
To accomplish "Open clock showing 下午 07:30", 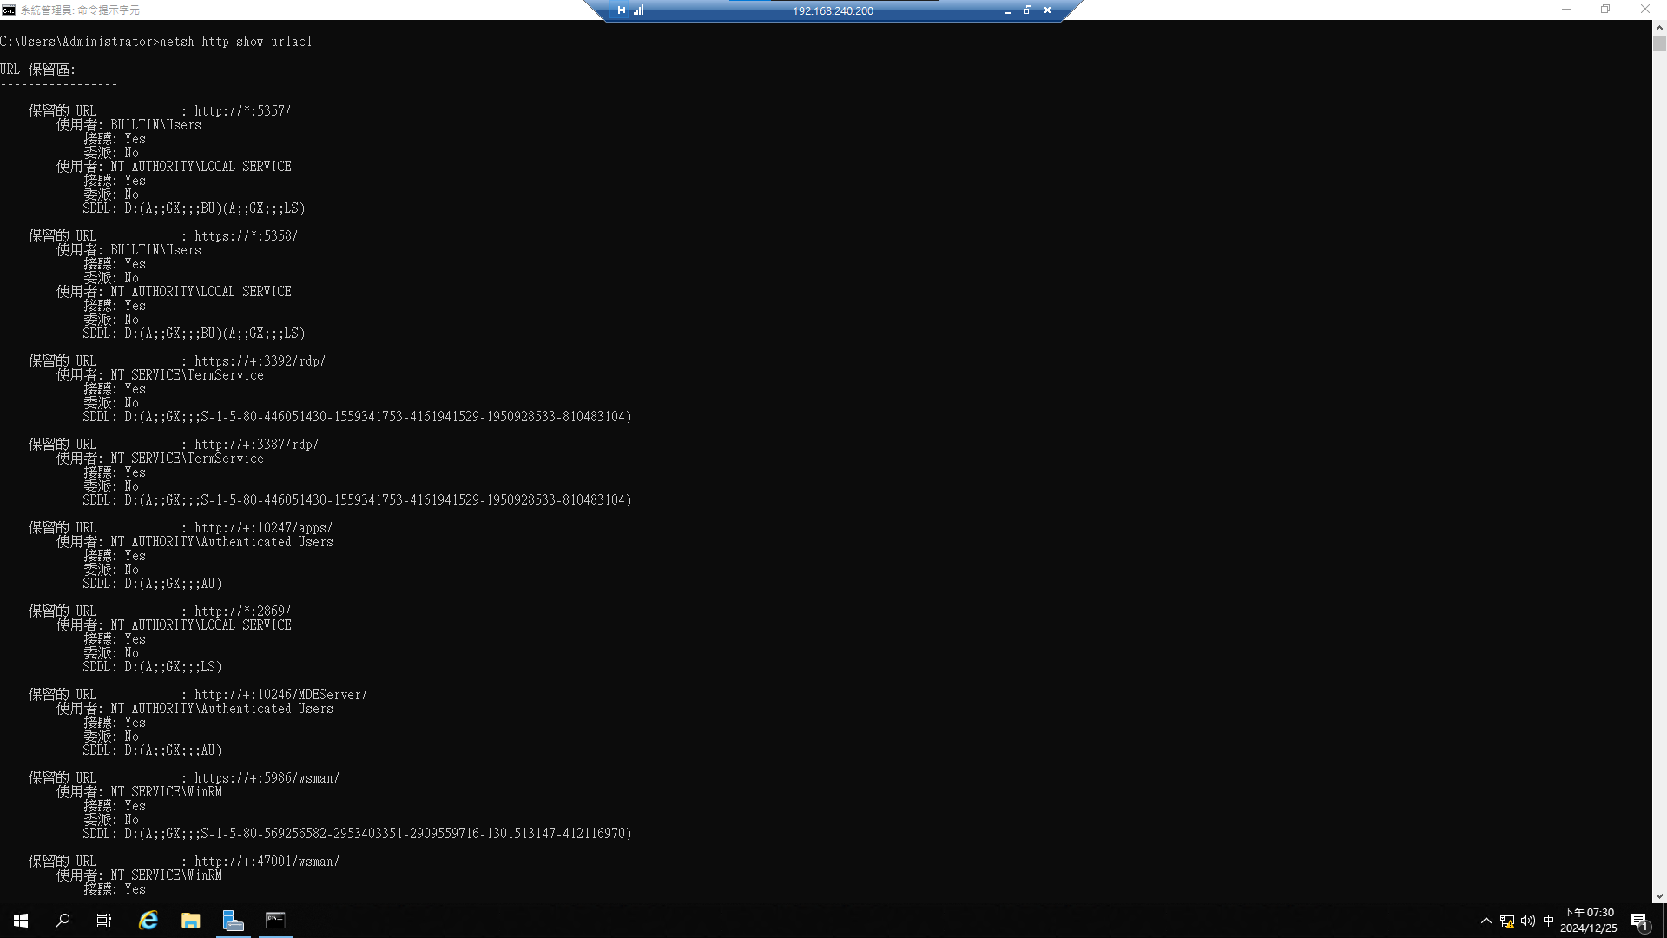I will (x=1589, y=921).
